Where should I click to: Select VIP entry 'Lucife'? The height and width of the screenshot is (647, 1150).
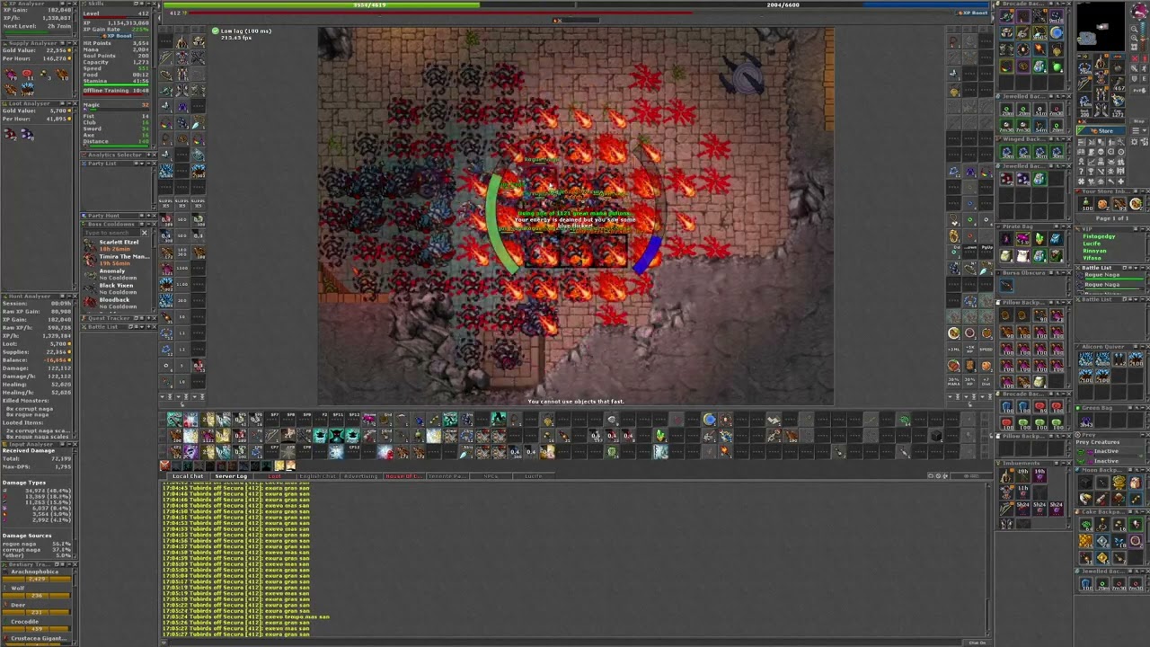1092,244
